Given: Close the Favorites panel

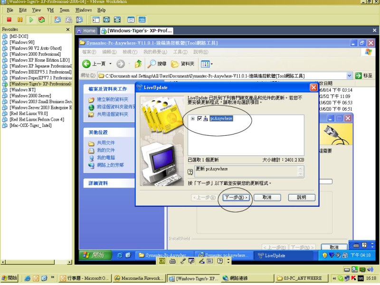Looking at the screenshot, I should (68, 29).
